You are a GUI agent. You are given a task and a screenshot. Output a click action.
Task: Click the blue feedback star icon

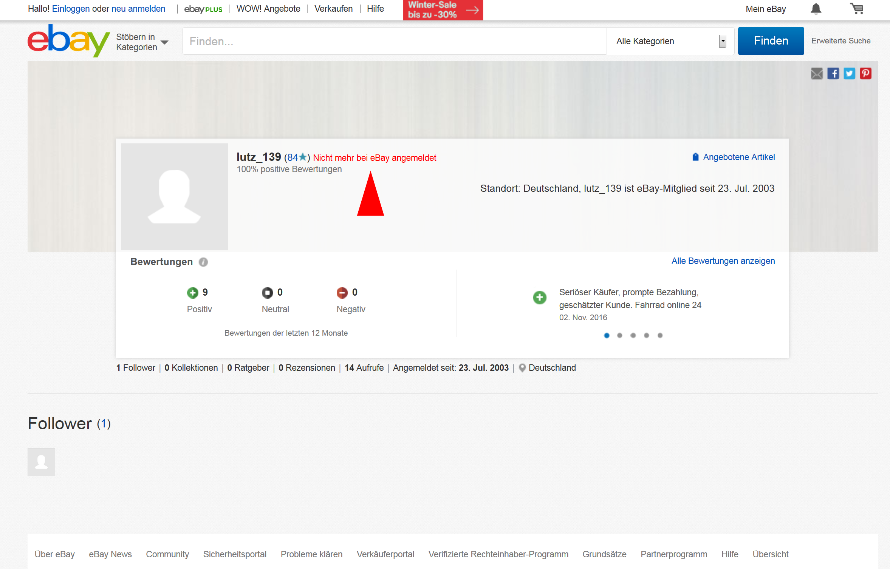303,157
